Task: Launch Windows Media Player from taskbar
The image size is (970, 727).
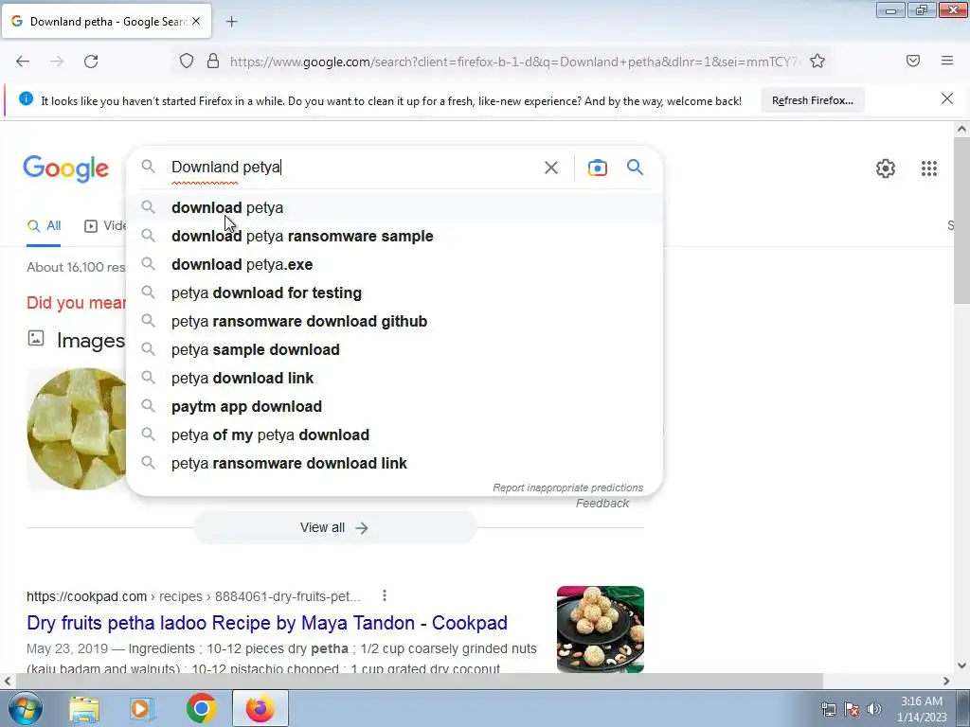Action: tap(142, 708)
